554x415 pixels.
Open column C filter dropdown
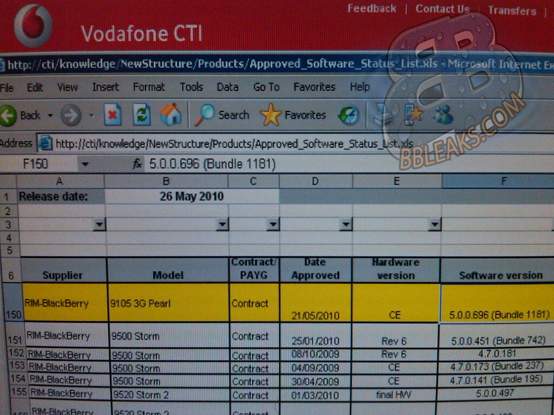pos(273,224)
